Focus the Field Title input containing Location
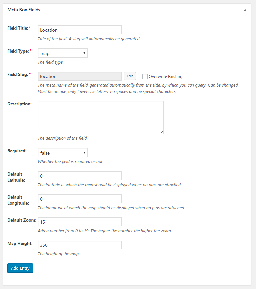256x289 pixels. coord(80,30)
